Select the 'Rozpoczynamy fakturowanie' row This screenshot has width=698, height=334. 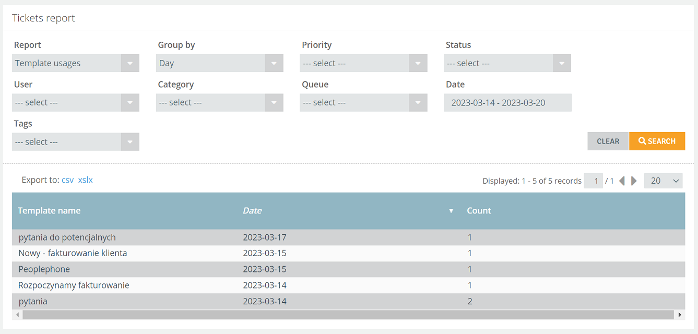click(348, 285)
